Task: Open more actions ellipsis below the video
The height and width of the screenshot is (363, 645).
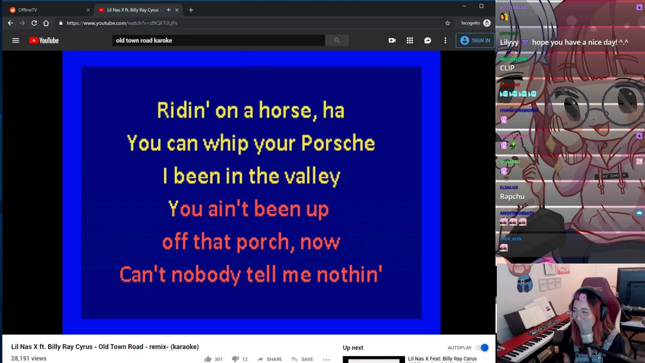Action: (327, 359)
